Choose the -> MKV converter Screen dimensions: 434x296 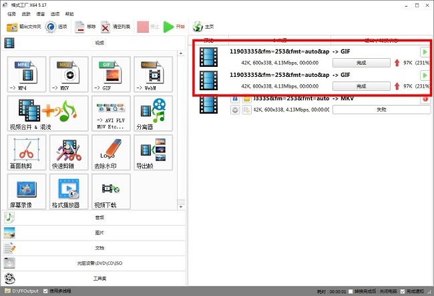click(69, 74)
